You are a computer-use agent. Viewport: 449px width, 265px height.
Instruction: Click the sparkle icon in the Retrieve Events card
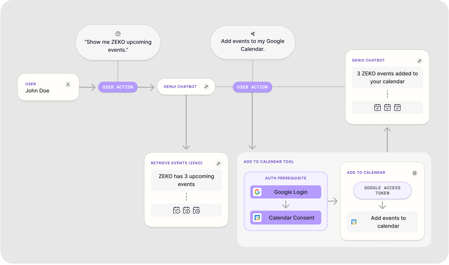click(x=218, y=163)
